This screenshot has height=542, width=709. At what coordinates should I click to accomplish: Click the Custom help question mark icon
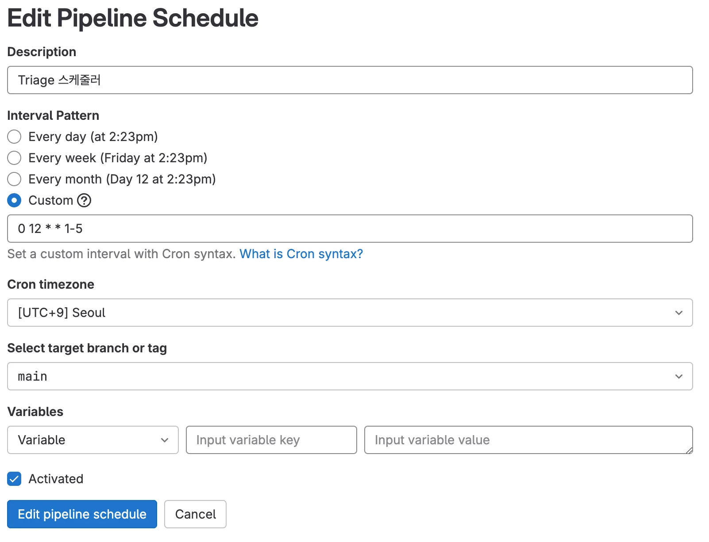click(x=84, y=200)
